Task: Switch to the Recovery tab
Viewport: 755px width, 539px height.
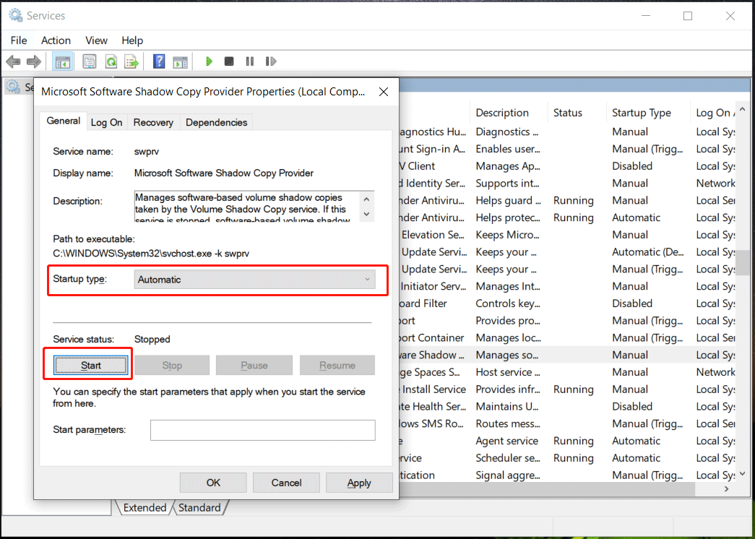Action: pos(153,123)
